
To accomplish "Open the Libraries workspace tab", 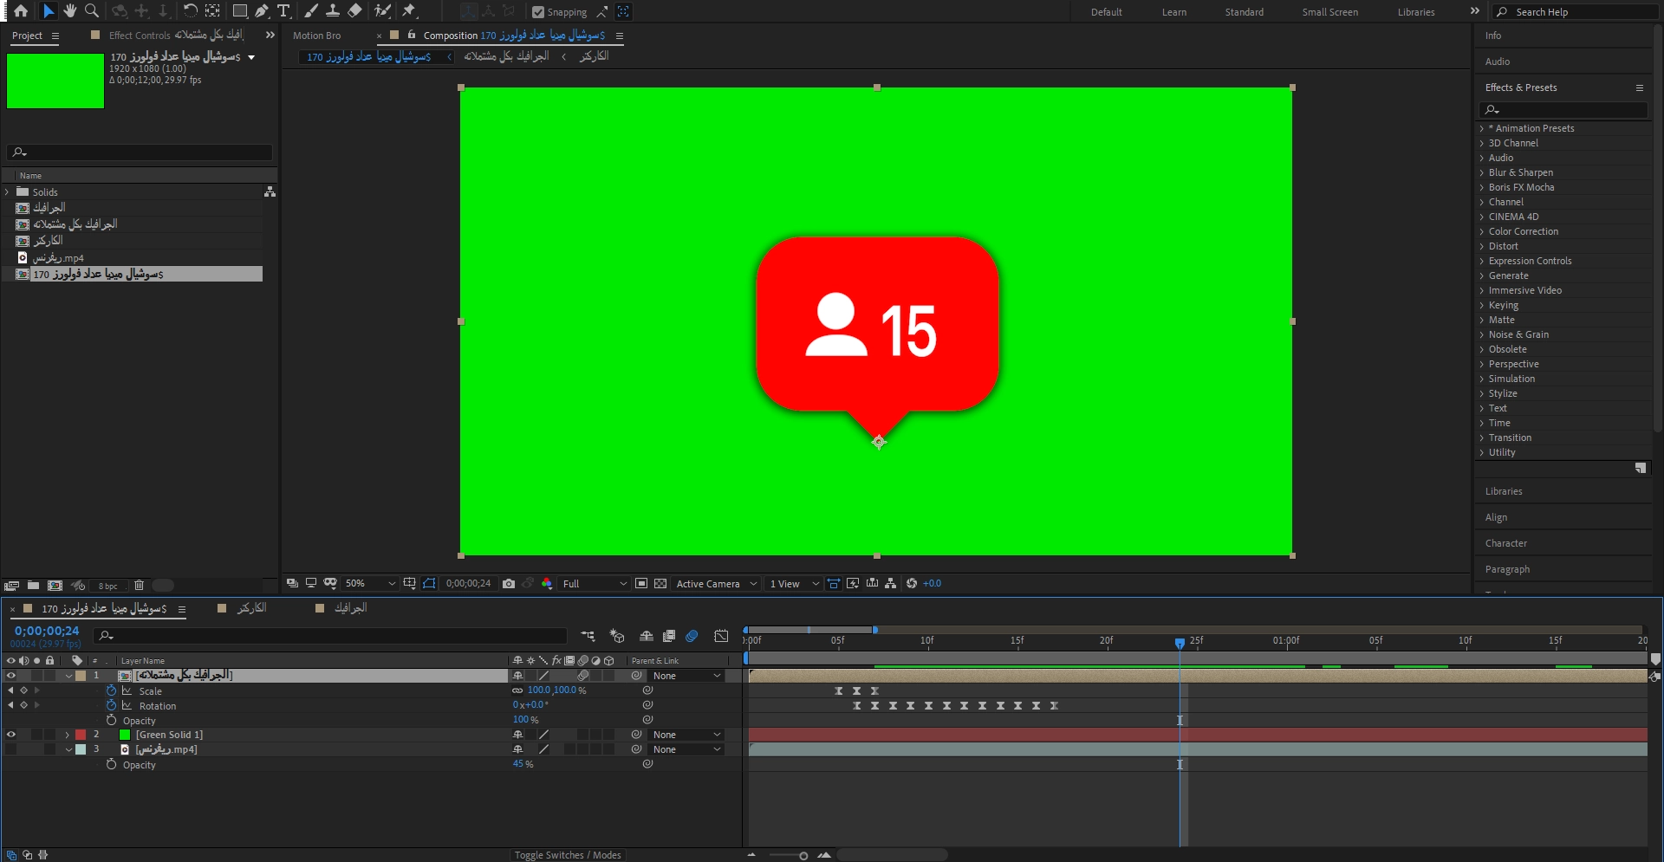I will point(1416,12).
